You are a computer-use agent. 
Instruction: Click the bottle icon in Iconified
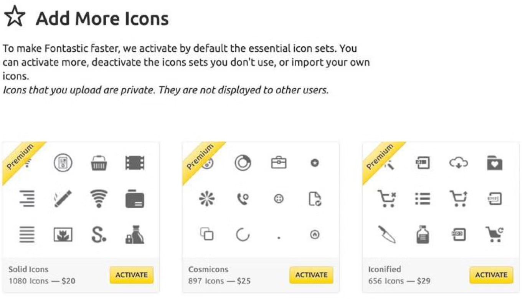point(423,234)
